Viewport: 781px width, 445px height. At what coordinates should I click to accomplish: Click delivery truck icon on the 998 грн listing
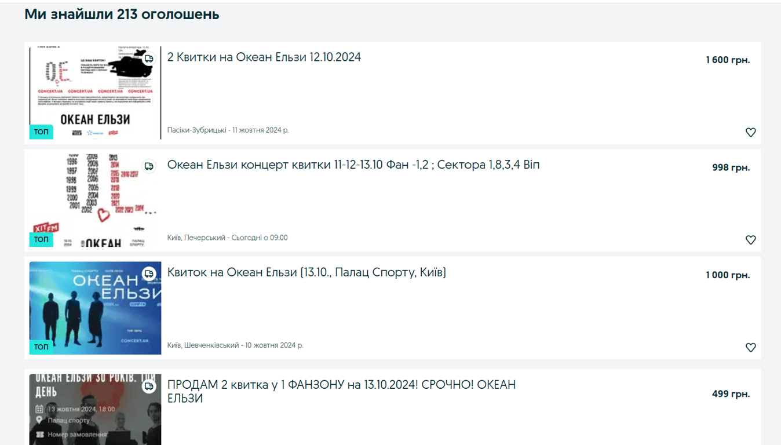(149, 166)
